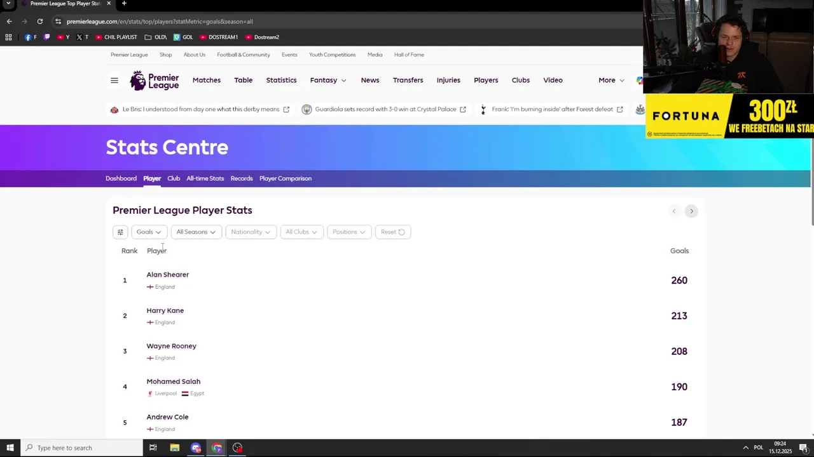Select the Player tab in Stats Centre
Viewport: 814px width, 457px height.
(x=152, y=179)
